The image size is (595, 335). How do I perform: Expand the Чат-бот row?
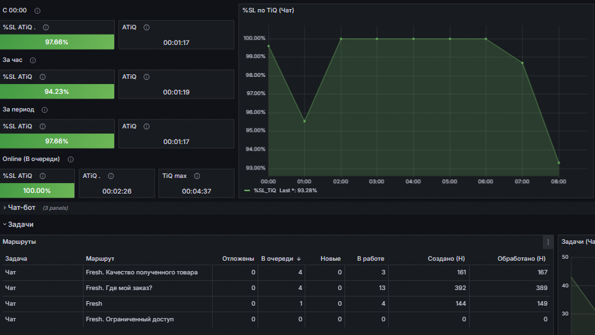(x=20, y=208)
